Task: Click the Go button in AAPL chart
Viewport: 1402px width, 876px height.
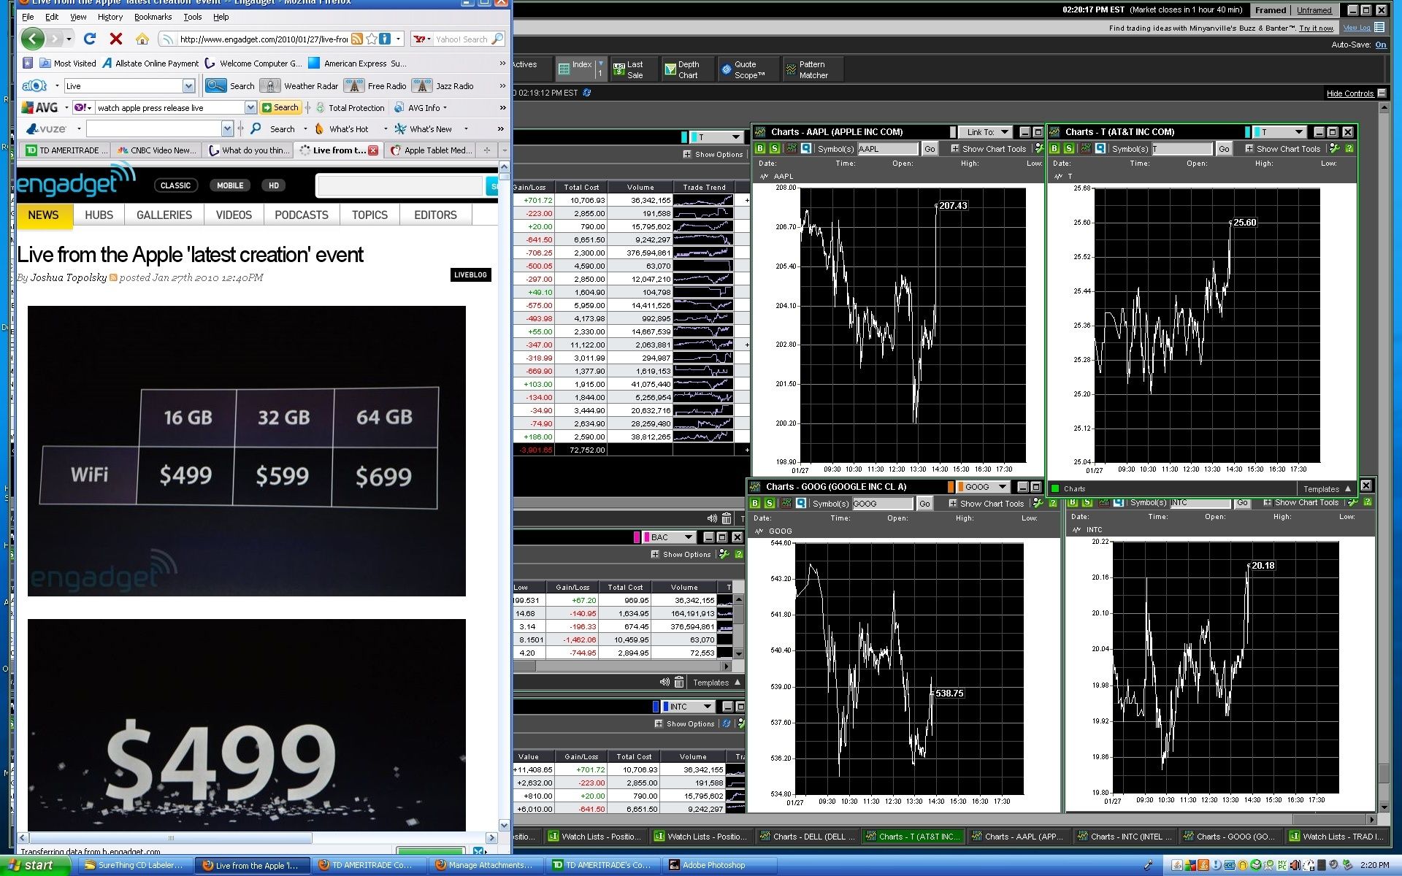Action: [930, 149]
